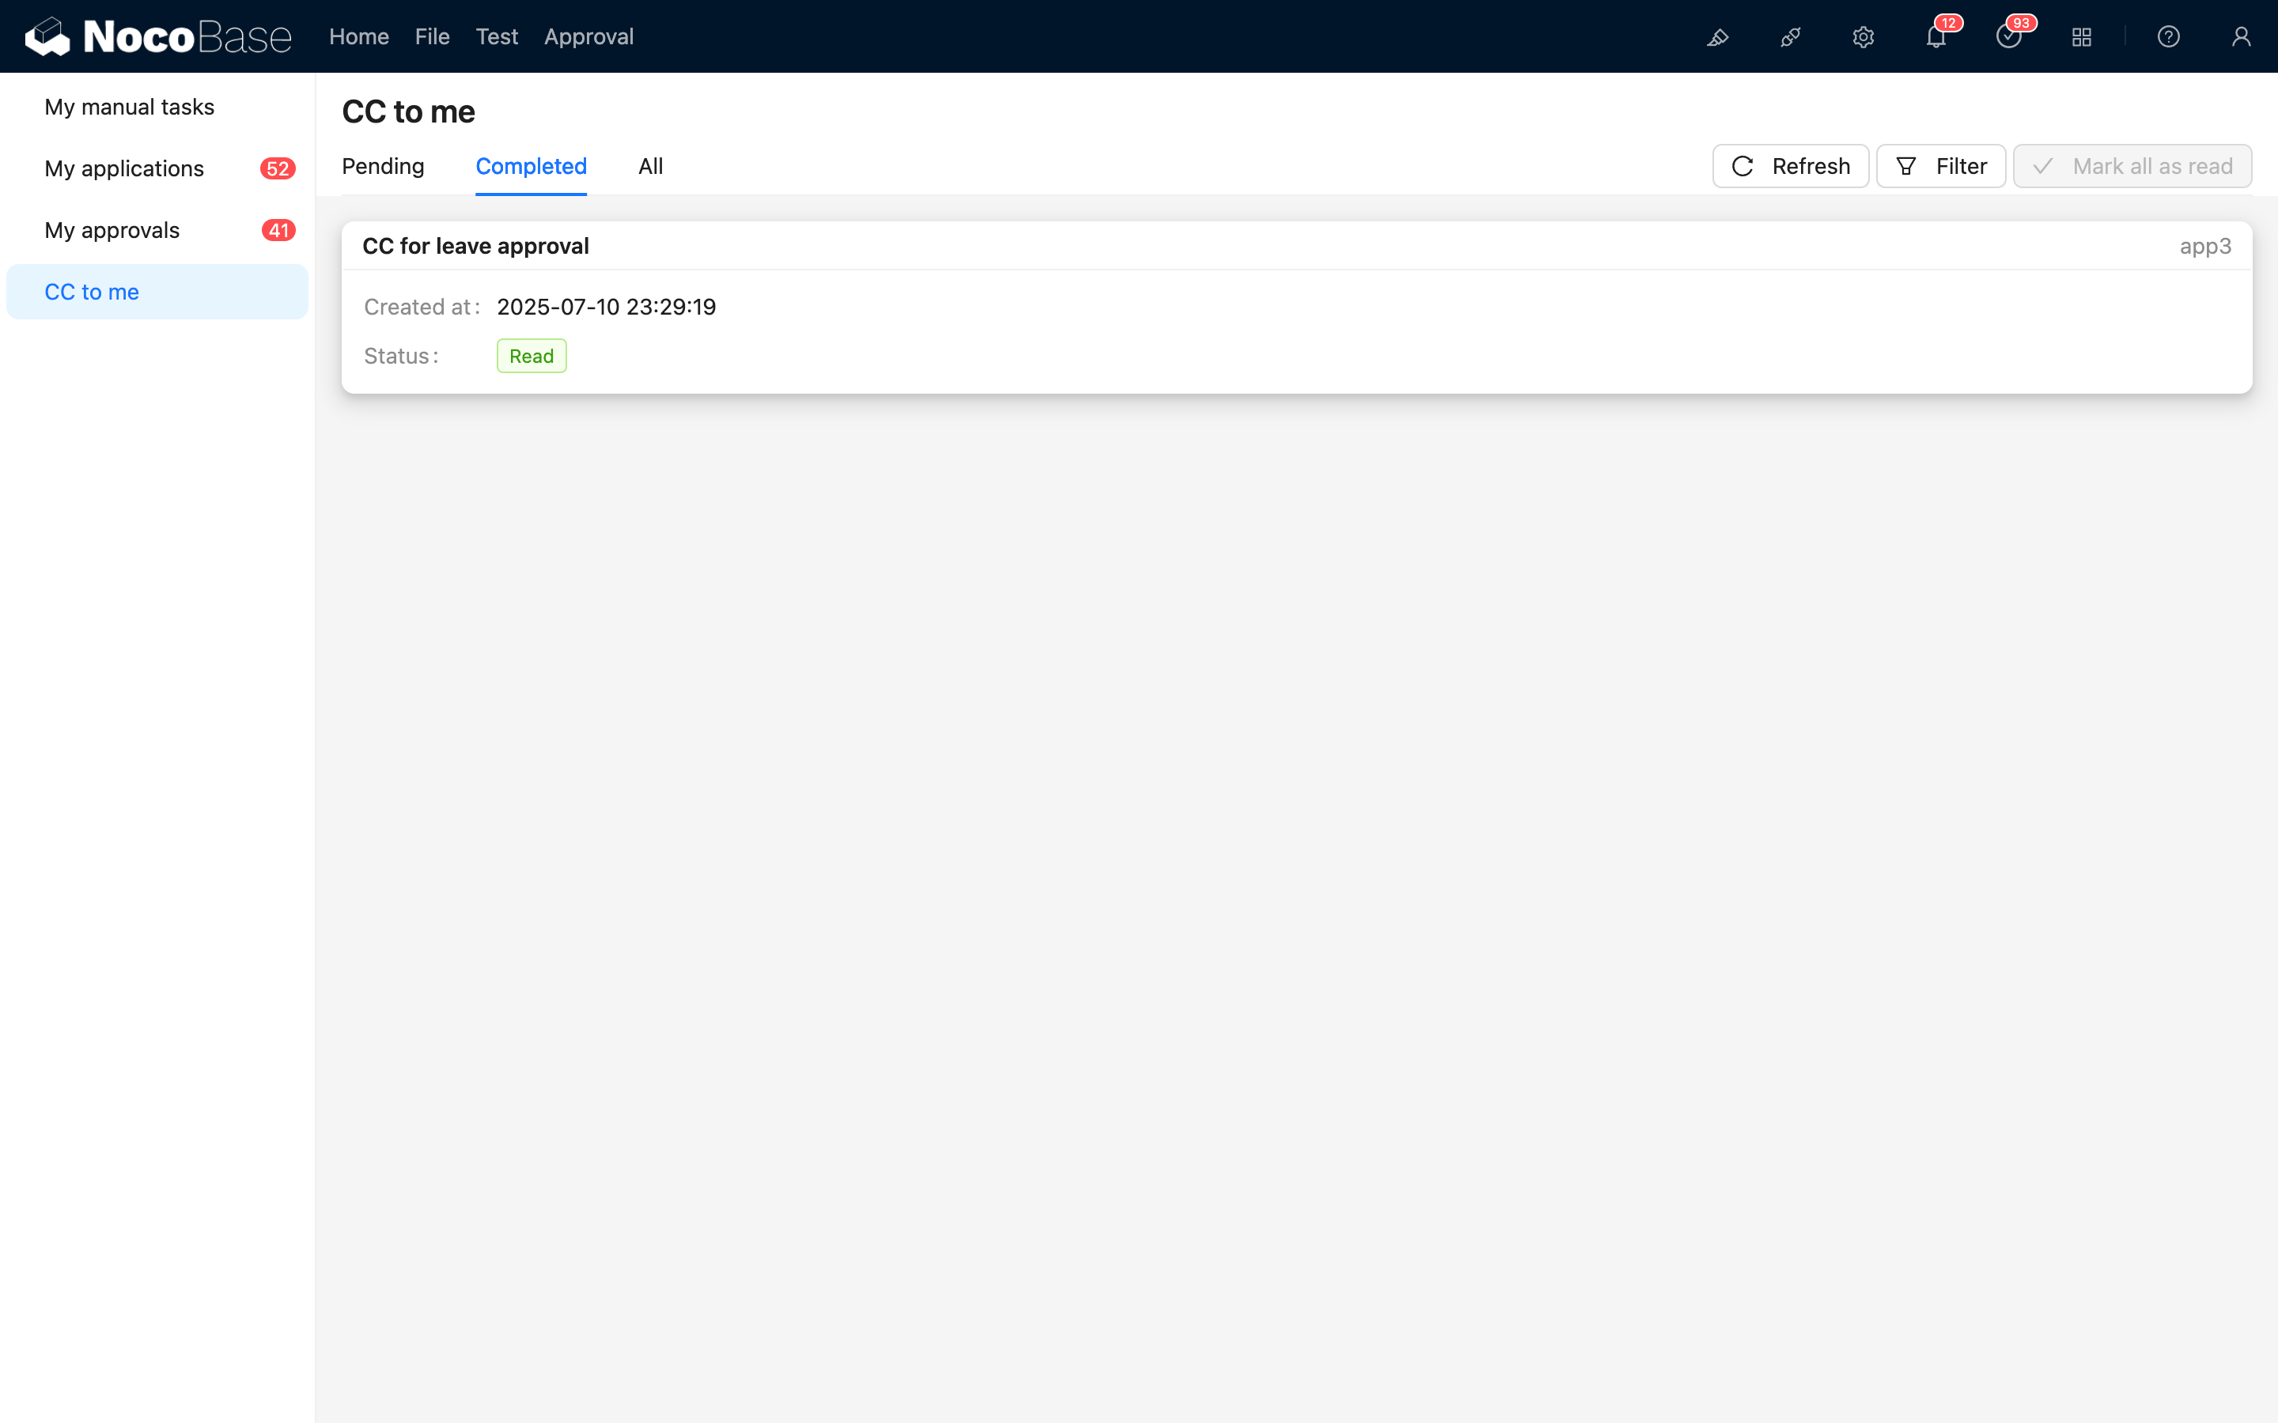Open the Approval menu item

pos(588,36)
